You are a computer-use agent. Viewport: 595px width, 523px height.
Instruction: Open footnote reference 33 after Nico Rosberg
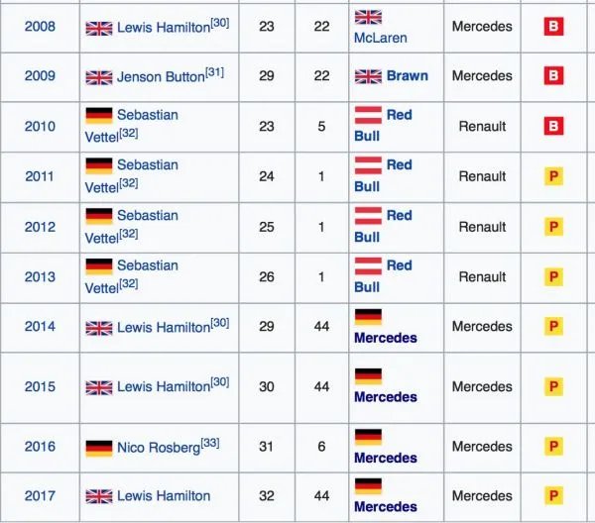coord(209,442)
